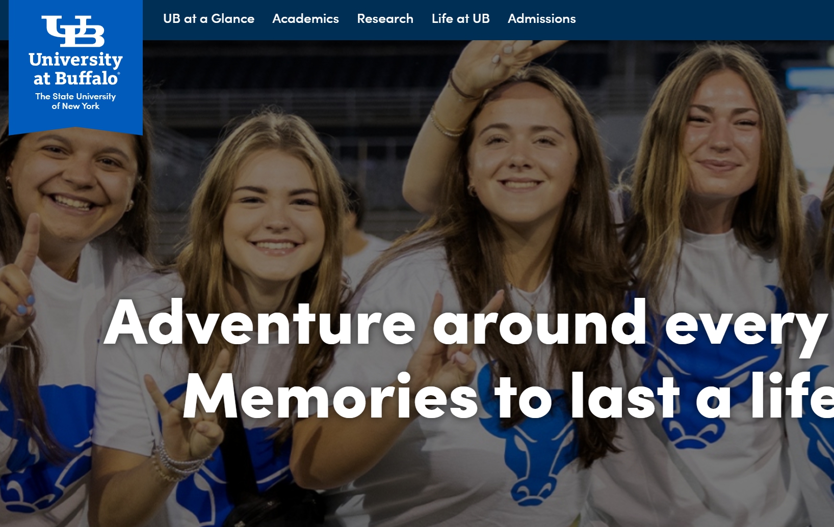
Task: Open the Academics navigation menu
Action: click(x=305, y=19)
